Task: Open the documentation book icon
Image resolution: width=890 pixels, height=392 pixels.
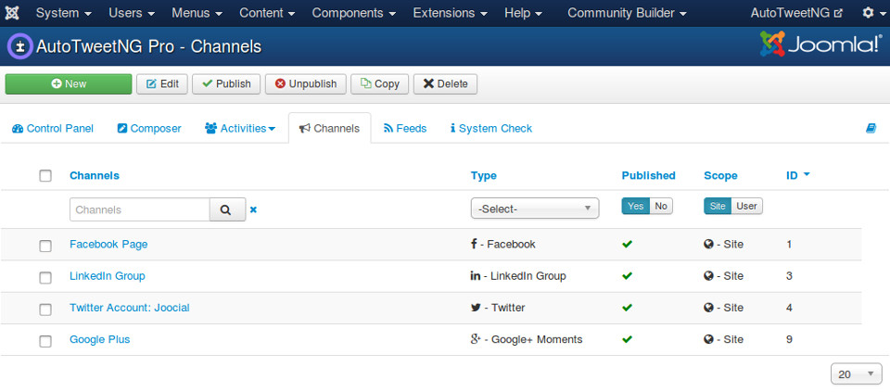Action: pyautogui.click(x=871, y=129)
